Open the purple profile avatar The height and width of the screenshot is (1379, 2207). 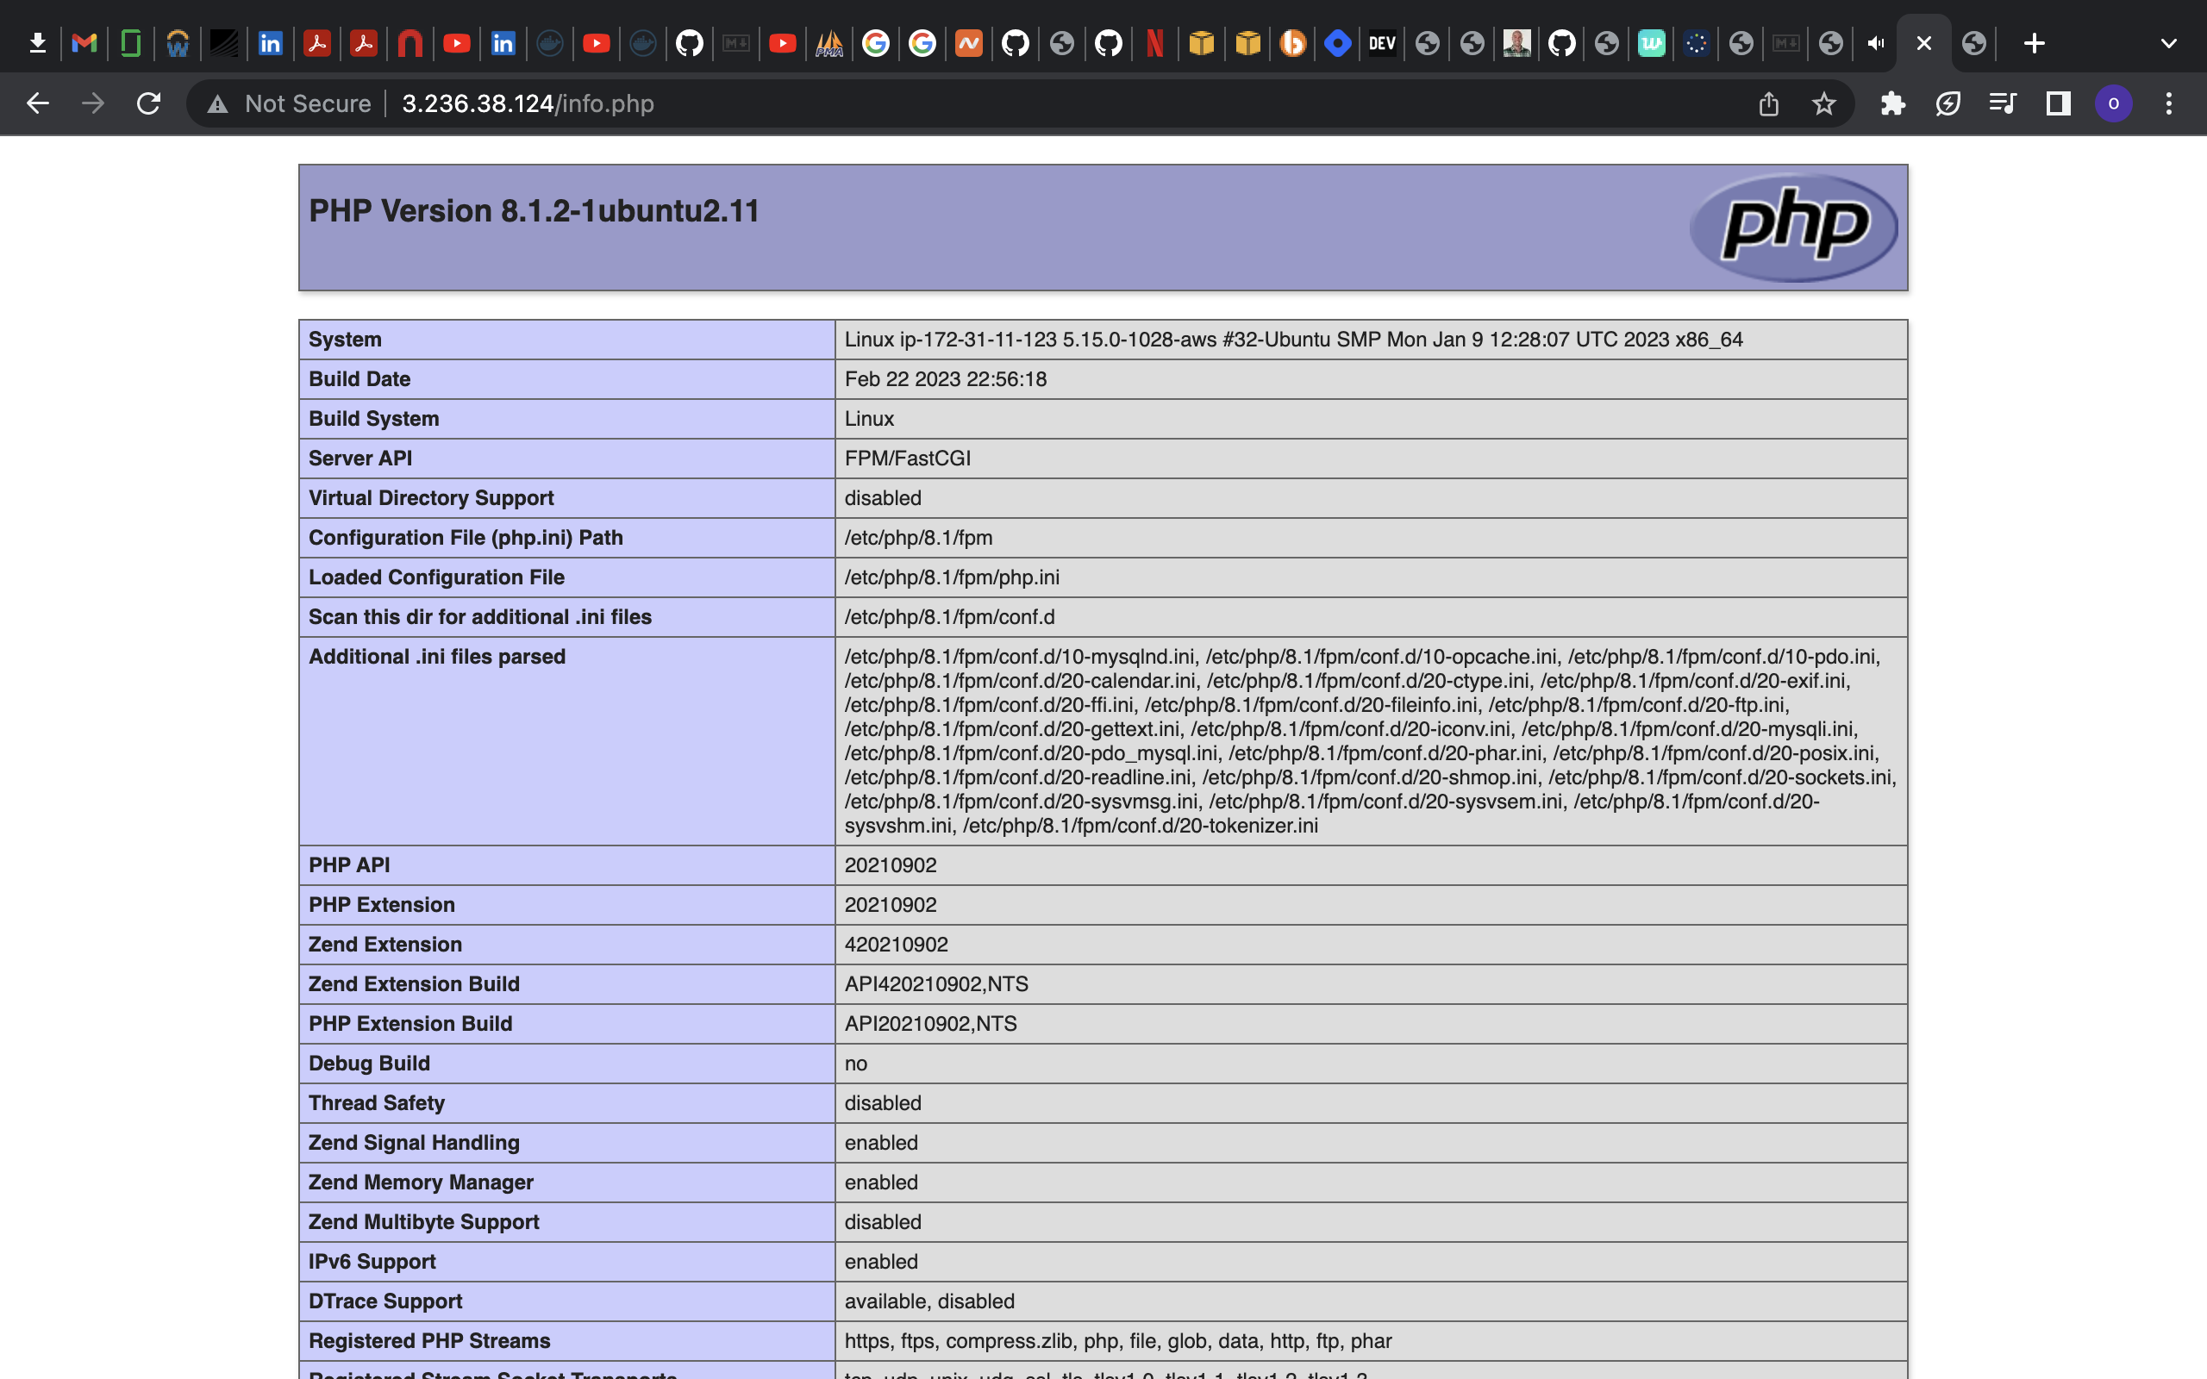coord(2113,103)
